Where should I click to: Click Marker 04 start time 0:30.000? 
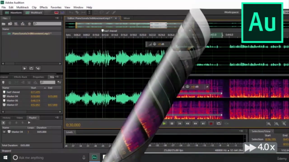point(35,96)
